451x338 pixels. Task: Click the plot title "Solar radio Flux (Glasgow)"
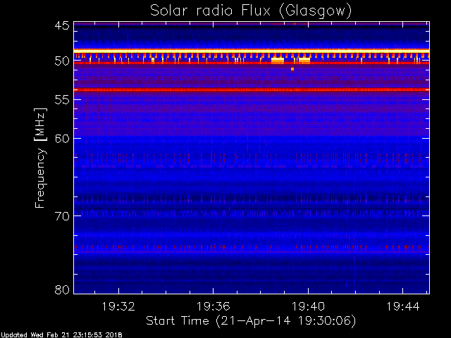(251, 11)
